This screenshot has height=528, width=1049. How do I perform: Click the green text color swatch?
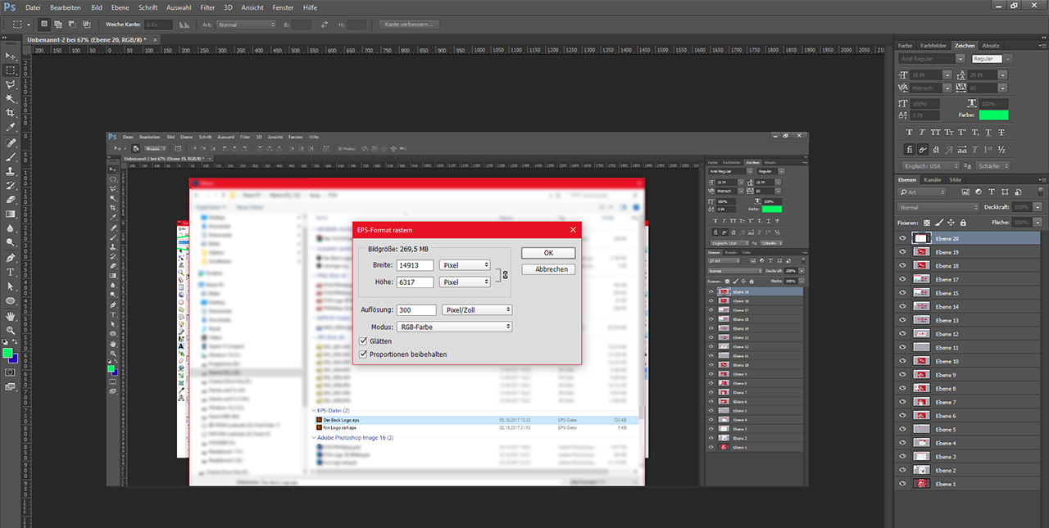point(993,115)
